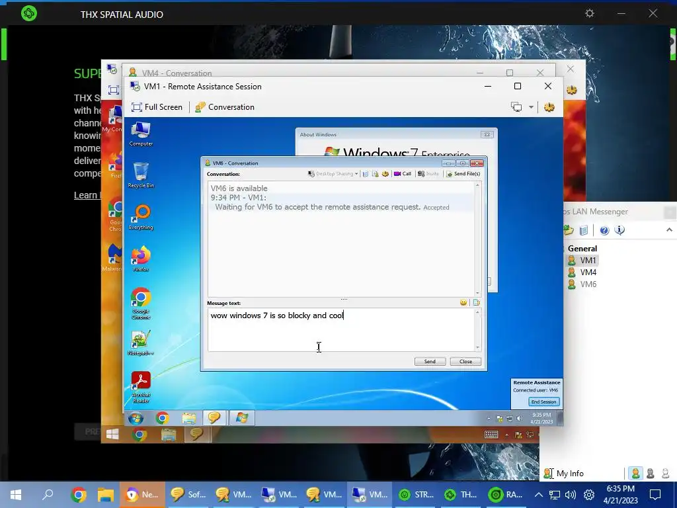
Task: Open monitor selection dropdown in Remote Assistance toolbar
Action: point(531,107)
